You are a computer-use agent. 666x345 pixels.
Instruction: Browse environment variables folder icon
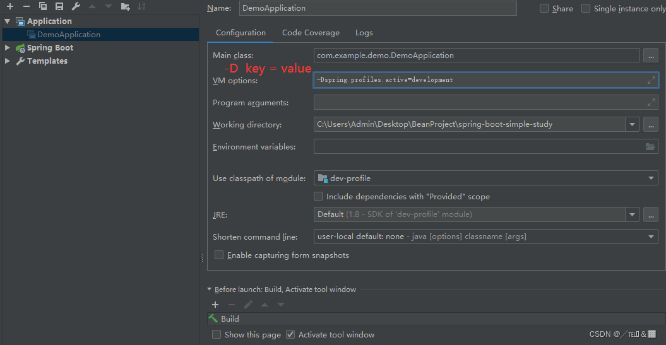pyautogui.click(x=650, y=146)
